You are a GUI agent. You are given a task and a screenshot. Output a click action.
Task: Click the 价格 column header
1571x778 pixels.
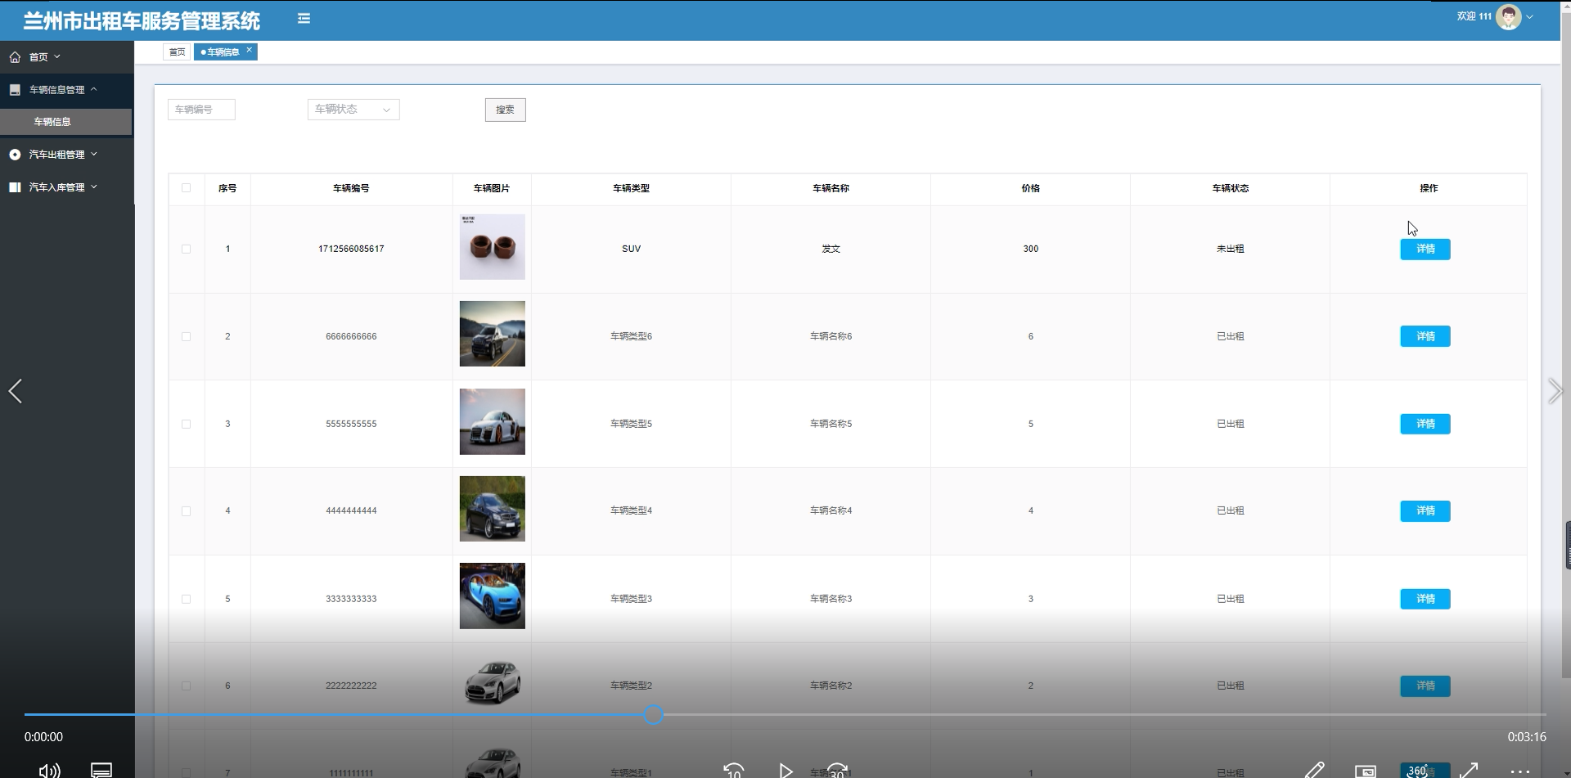(x=1030, y=188)
